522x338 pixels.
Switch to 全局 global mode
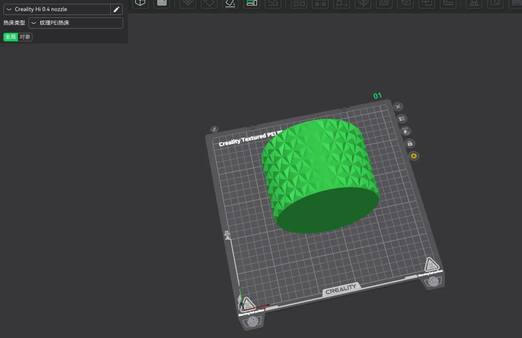click(x=11, y=37)
